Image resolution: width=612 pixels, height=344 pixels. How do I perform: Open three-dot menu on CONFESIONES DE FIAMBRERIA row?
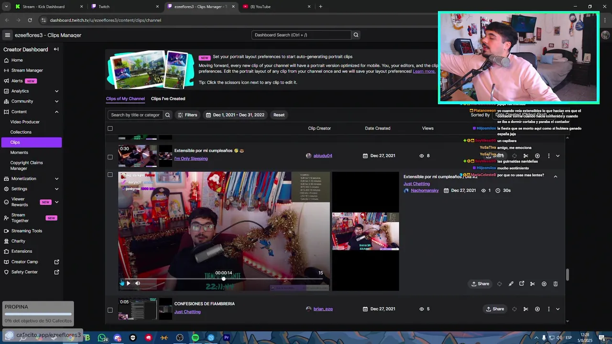[x=549, y=309]
